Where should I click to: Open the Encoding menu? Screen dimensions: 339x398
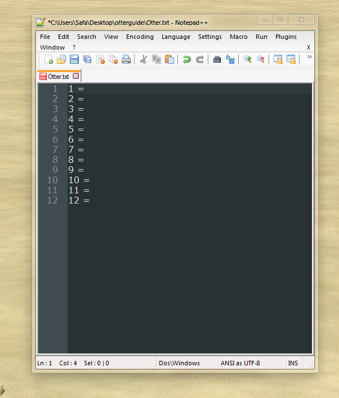pyautogui.click(x=140, y=37)
